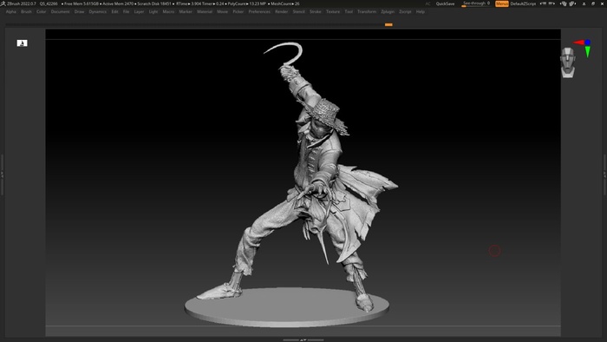Click the round base disc under the character

(287, 306)
